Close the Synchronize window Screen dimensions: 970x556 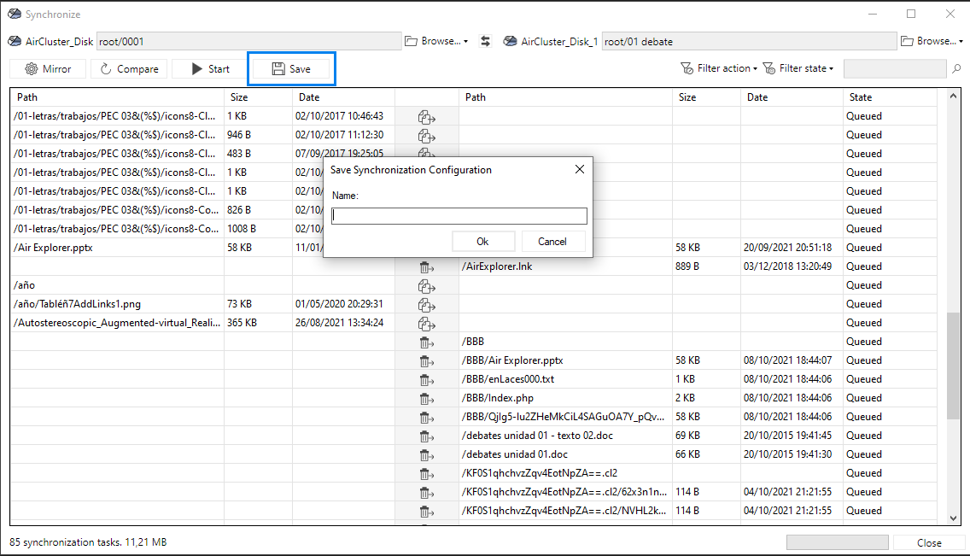[950, 14]
